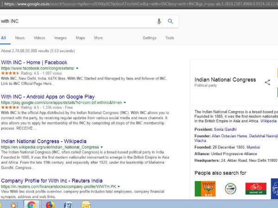The height and width of the screenshot is (208, 278).
Task: Open Firefox from the taskbar
Action: [50, 205]
